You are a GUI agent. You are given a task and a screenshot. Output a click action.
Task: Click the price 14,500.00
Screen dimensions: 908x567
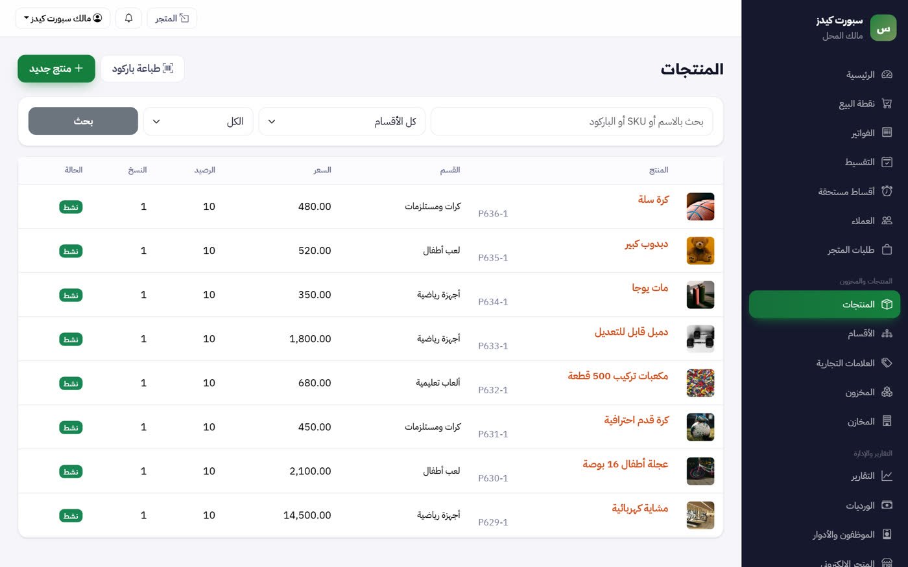[307, 515]
